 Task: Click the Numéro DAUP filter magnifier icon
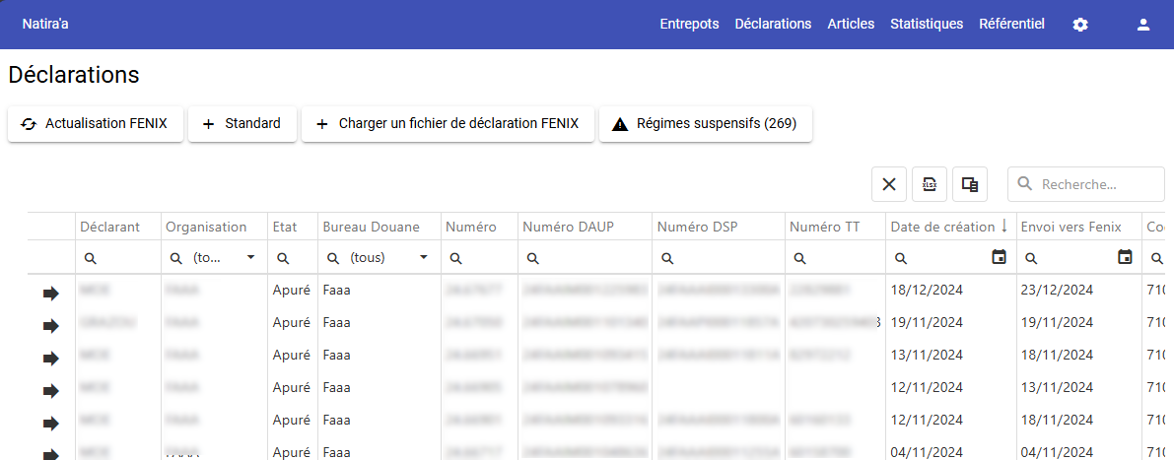tap(532, 258)
